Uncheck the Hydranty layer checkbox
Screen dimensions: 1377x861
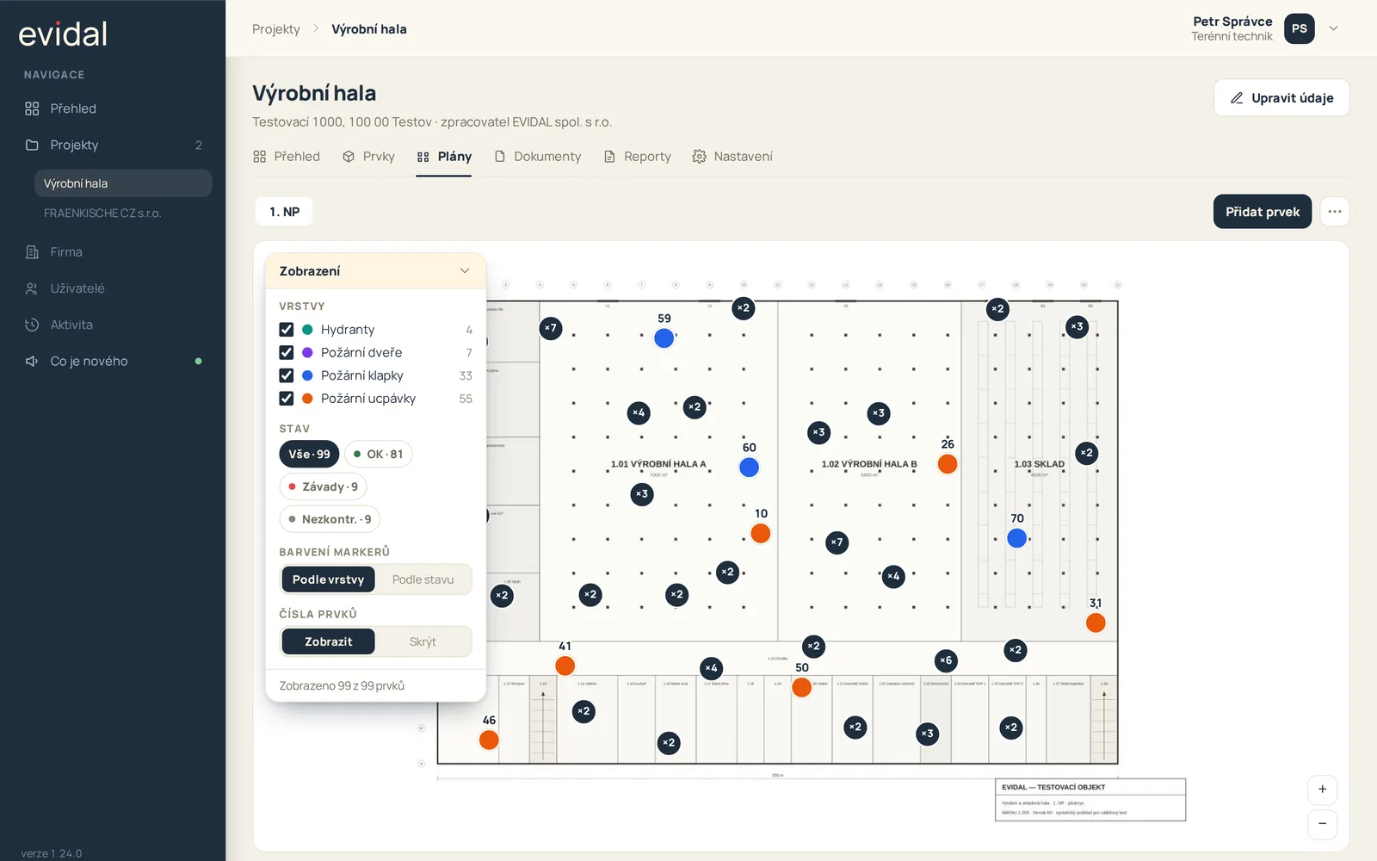287,330
